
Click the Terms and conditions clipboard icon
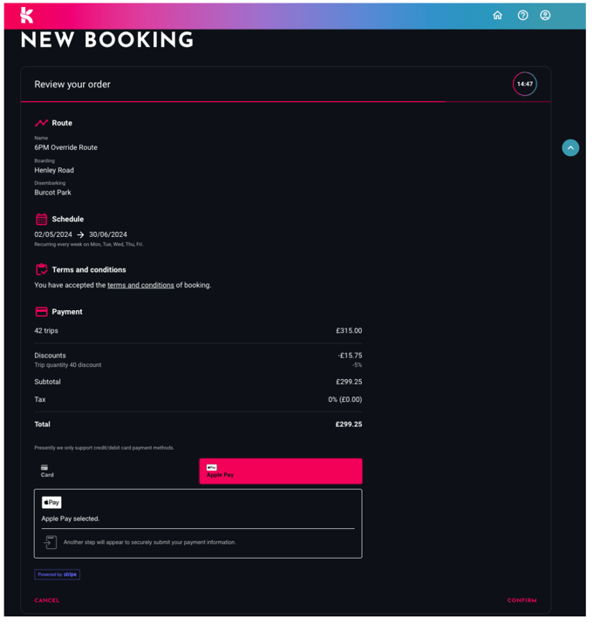pos(41,269)
